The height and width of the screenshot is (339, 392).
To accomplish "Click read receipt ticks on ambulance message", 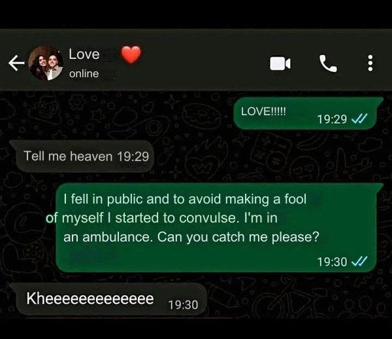I will (359, 261).
